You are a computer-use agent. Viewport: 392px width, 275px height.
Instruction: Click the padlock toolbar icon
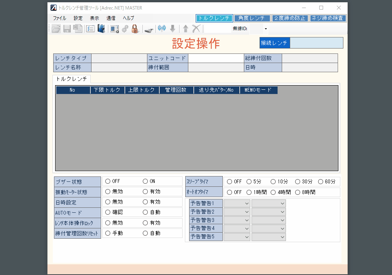coord(135,29)
